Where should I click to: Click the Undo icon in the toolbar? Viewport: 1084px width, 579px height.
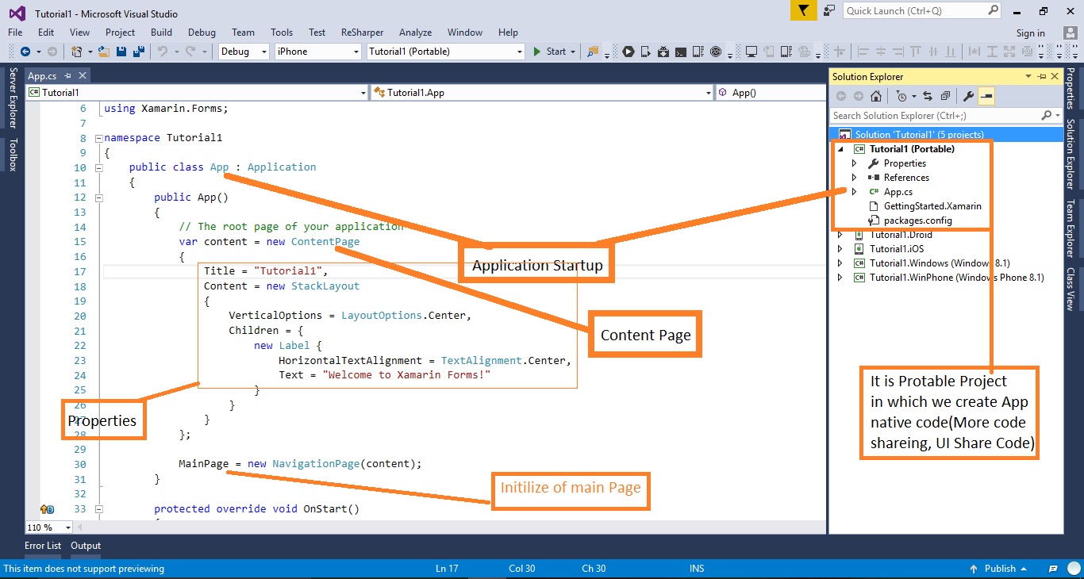[163, 51]
